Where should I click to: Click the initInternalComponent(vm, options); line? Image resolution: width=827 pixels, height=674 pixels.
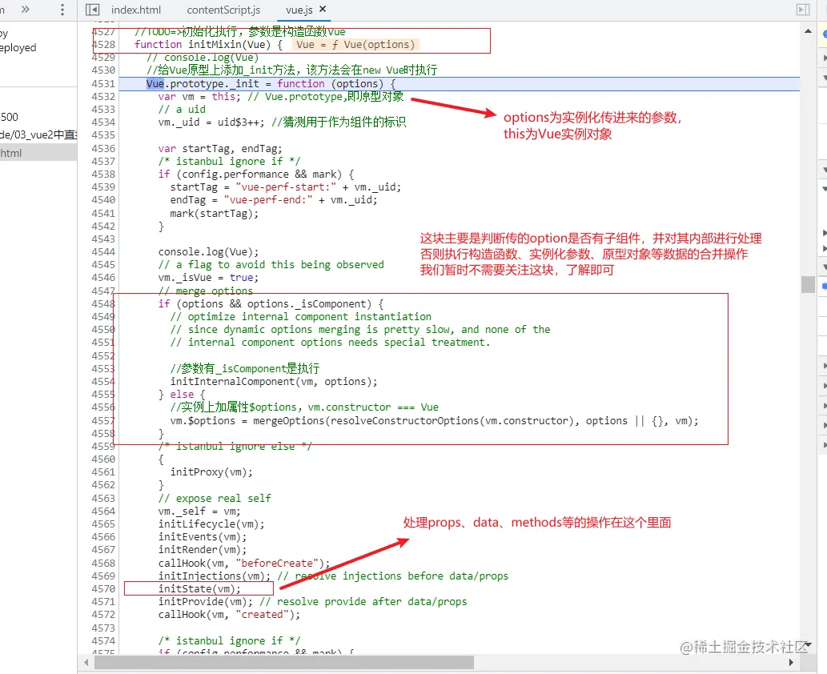(274, 381)
